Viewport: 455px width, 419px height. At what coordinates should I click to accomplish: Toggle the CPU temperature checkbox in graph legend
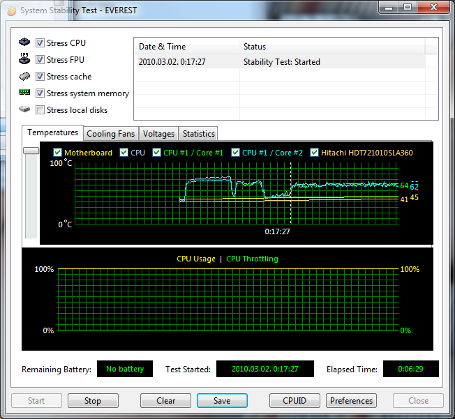(x=124, y=153)
